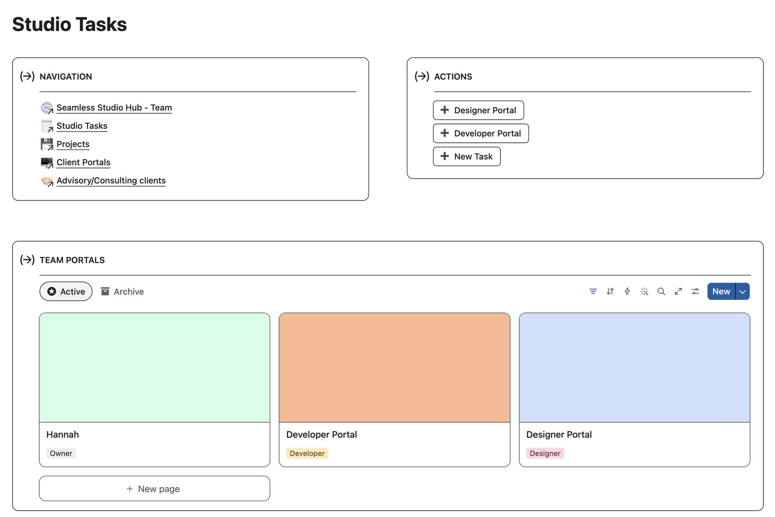
Task: Click the handshake icon beside Advisory/Consulting clients
Action: [x=47, y=181]
